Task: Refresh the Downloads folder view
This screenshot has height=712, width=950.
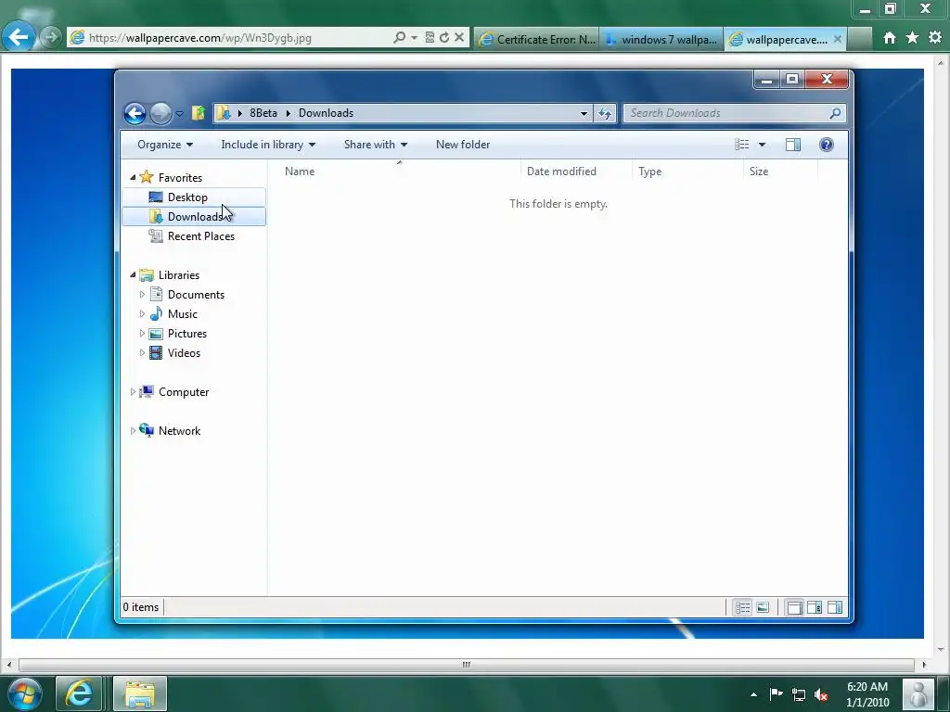Action: coord(605,113)
